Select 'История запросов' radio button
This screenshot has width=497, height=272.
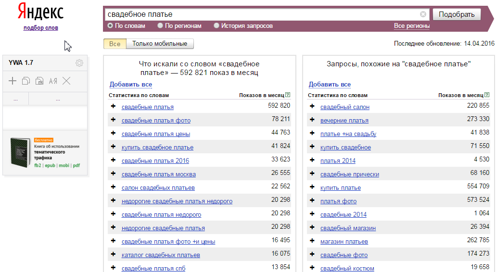click(217, 25)
